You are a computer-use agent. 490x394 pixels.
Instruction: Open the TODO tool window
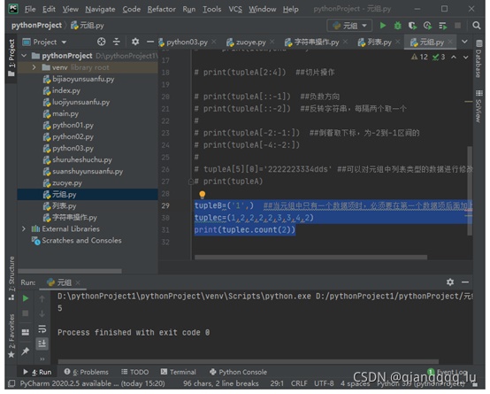coord(135,372)
